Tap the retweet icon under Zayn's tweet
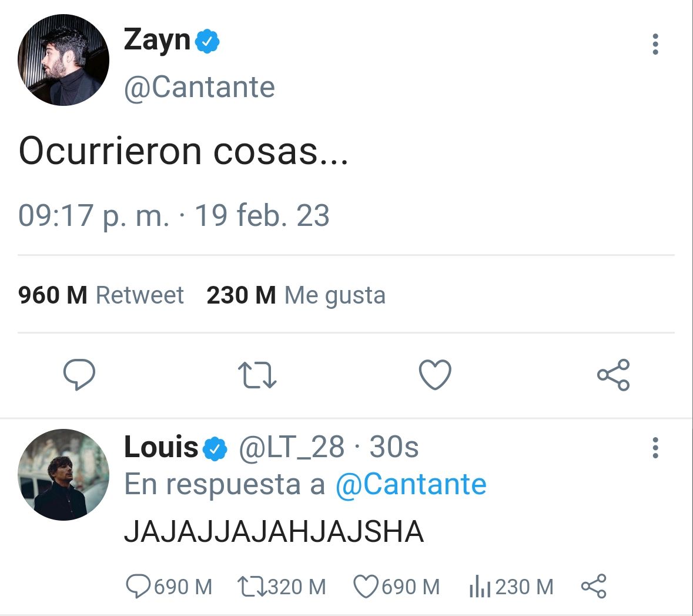This screenshot has width=693, height=616. tap(257, 375)
